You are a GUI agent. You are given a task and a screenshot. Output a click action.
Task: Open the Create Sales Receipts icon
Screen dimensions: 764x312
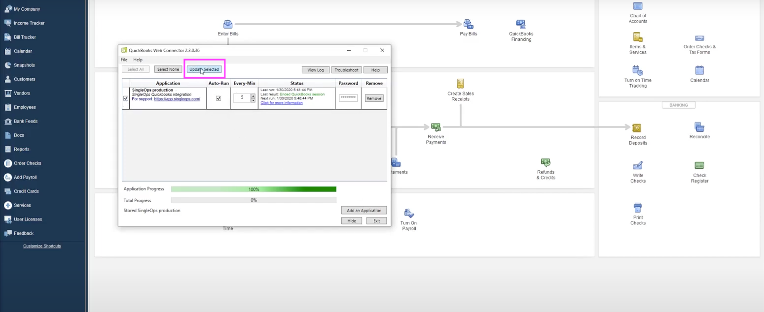460,84
